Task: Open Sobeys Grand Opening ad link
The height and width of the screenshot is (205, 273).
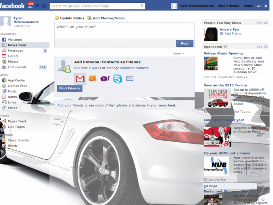Action: coord(223,53)
